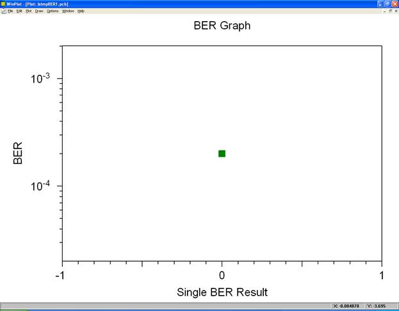This screenshot has width=399, height=311.
Task: Select the green BER data point marker
Action: point(222,154)
